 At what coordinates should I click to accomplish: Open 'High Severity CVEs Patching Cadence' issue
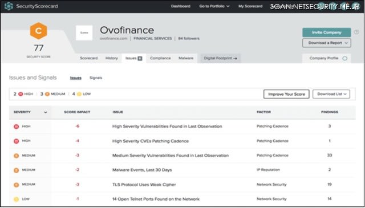click(x=151, y=141)
